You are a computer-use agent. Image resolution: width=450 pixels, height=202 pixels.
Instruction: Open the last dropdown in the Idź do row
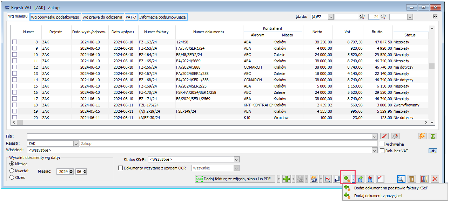(x=410, y=17)
